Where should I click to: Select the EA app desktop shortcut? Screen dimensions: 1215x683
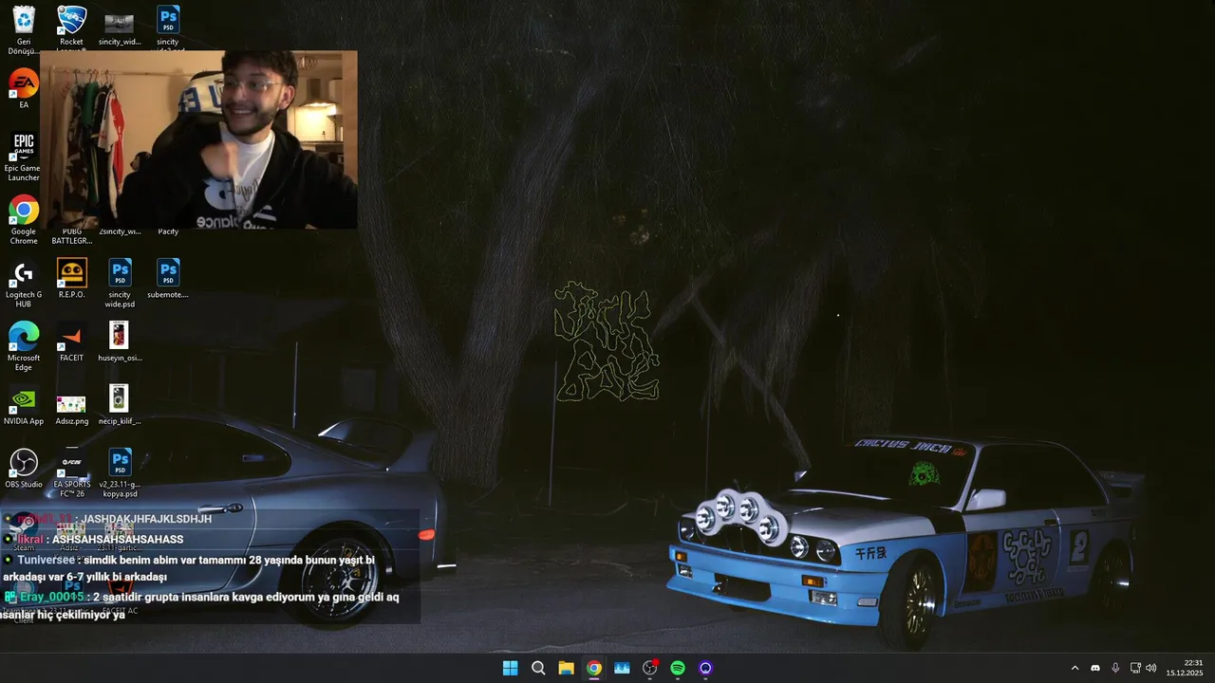click(x=24, y=89)
